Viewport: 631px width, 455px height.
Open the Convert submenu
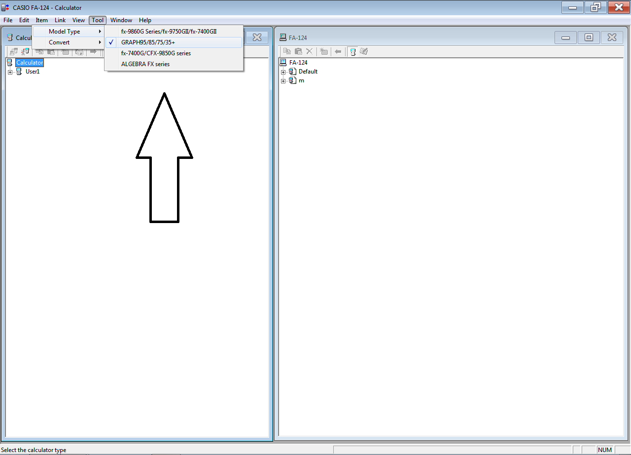coord(69,42)
